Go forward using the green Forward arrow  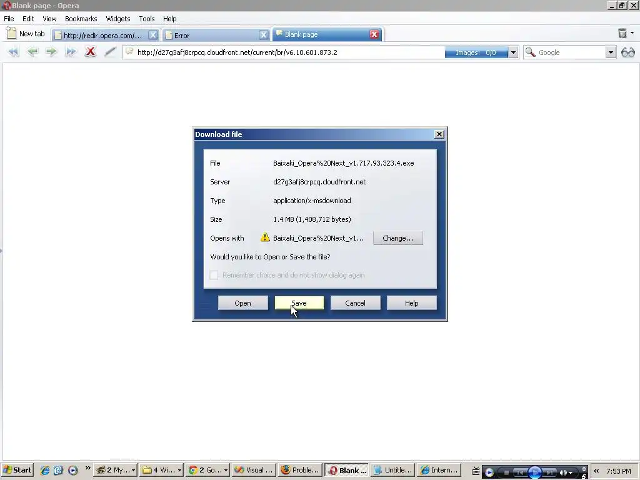pyautogui.click(x=51, y=52)
